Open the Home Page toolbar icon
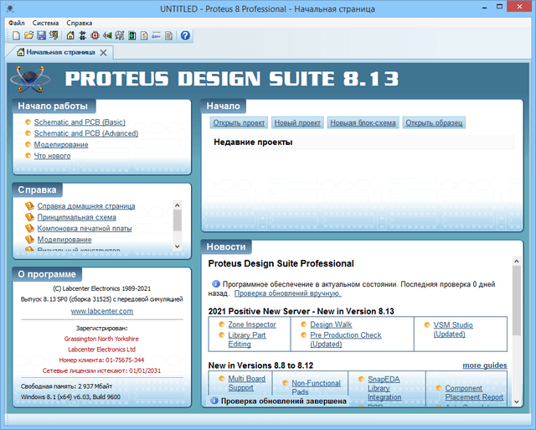The width and height of the screenshot is (536, 430). (x=70, y=35)
